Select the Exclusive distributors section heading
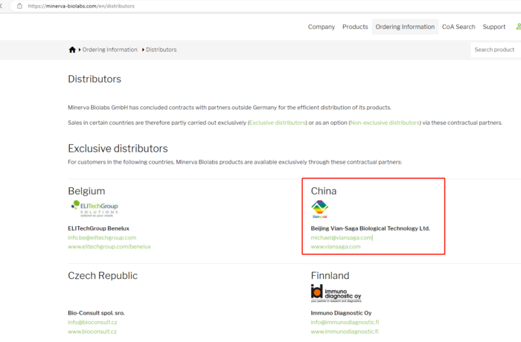Screen dimensions: 521x342 [x=118, y=149]
